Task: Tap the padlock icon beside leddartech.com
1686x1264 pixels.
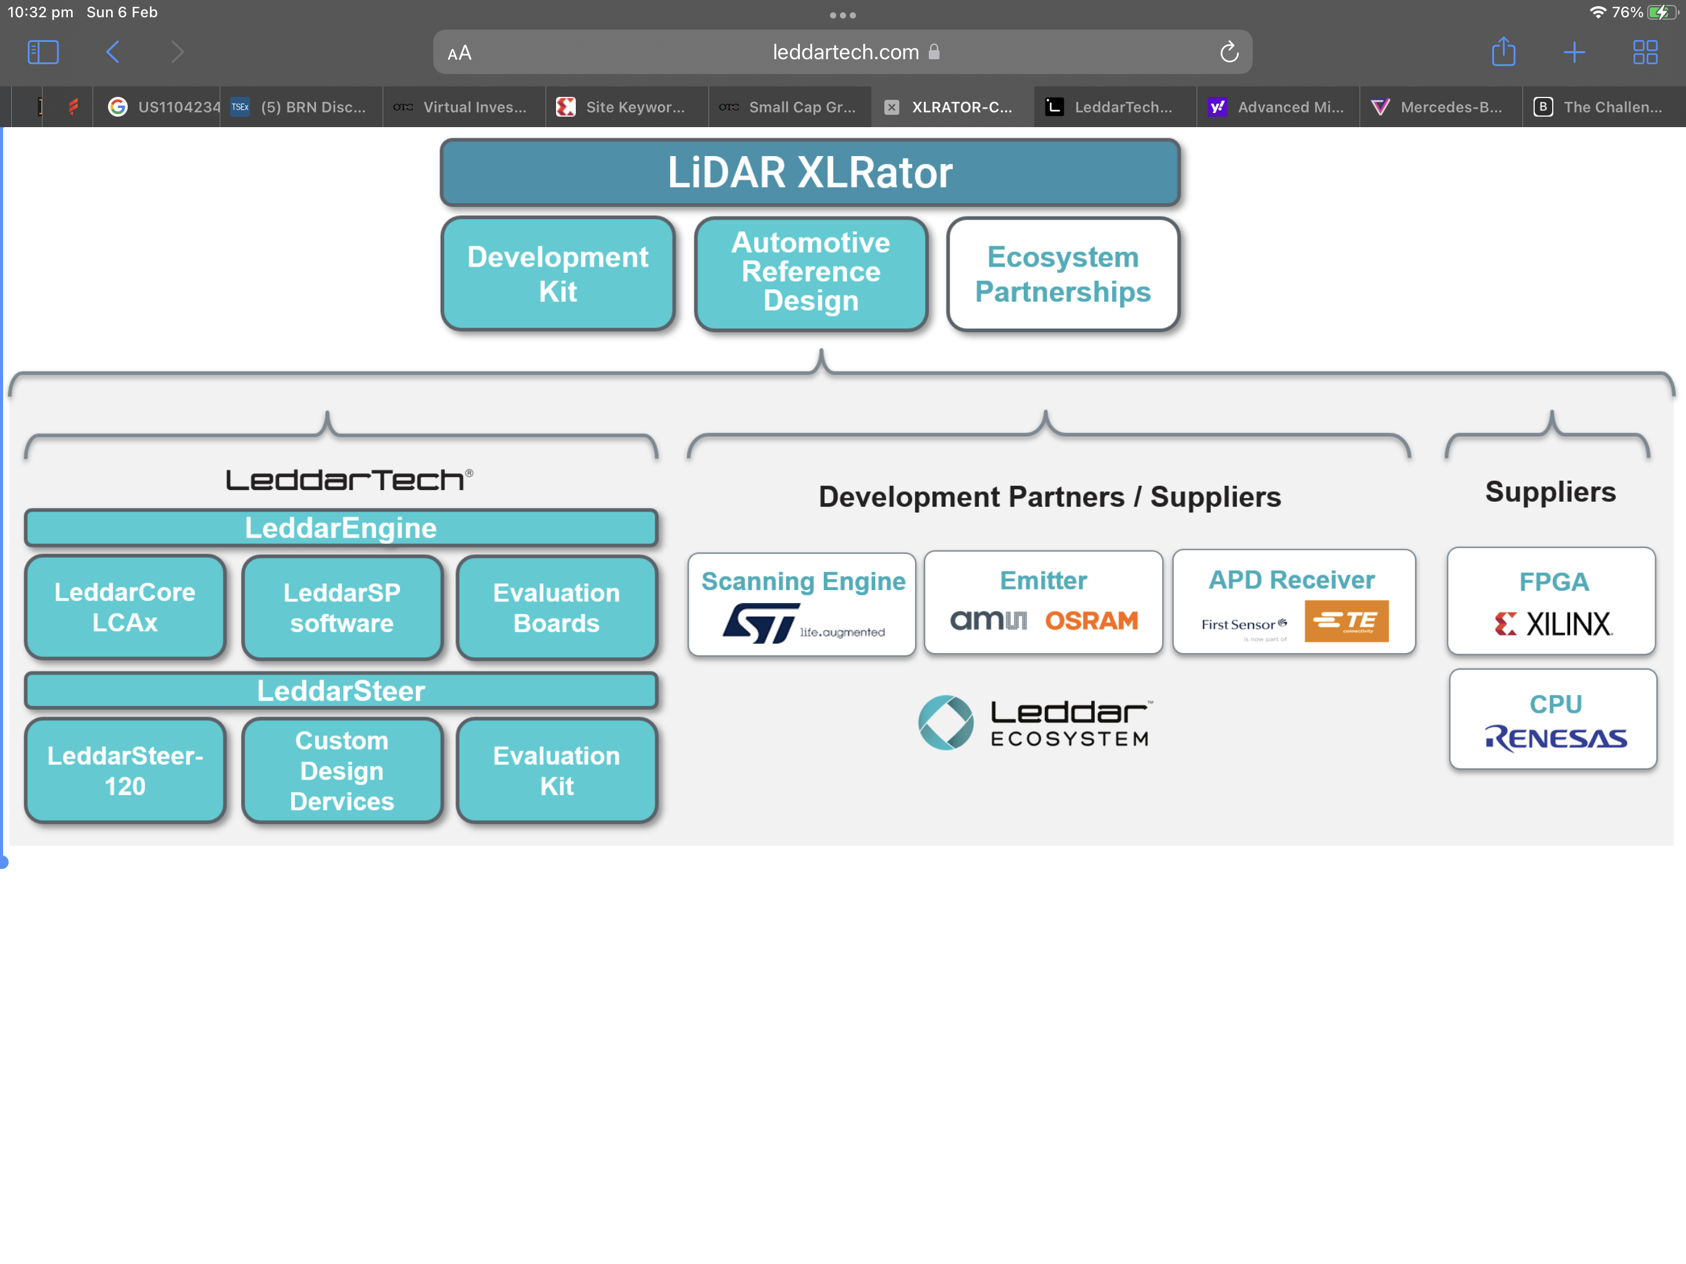Action: [934, 52]
